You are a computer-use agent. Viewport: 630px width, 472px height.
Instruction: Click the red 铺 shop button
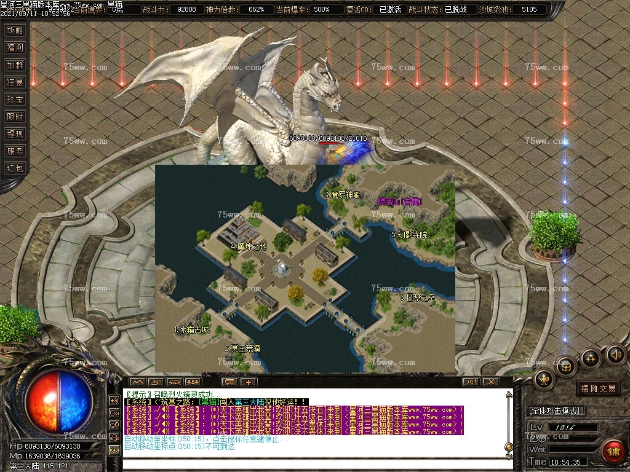tap(613, 452)
